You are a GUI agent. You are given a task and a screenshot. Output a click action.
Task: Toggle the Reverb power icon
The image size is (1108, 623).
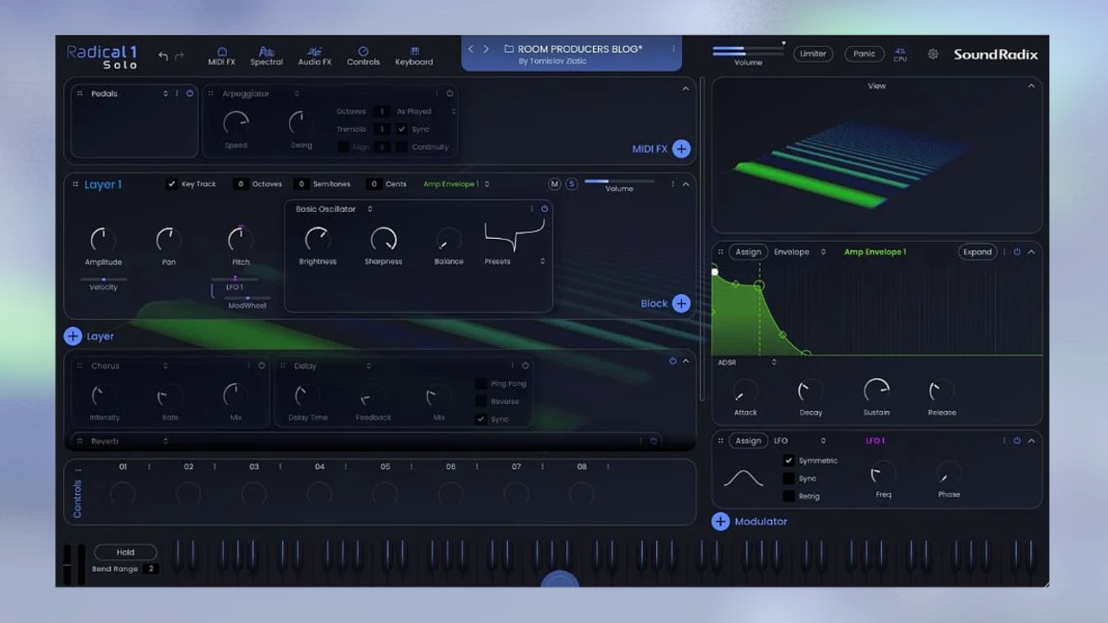click(x=654, y=441)
